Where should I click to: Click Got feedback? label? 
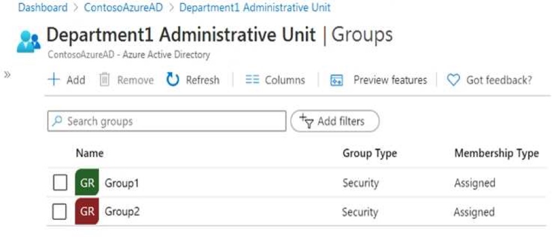pyautogui.click(x=499, y=80)
